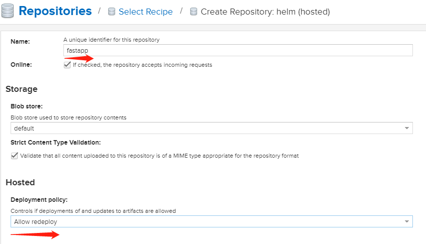Click the Create Repository breadcrumb database icon
The width and height of the screenshot is (426, 244).
pos(194,12)
